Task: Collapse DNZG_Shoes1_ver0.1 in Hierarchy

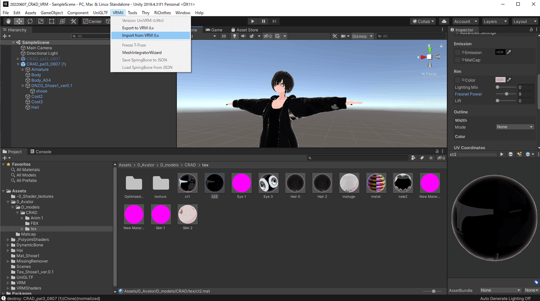Action: tap(23, 86)
